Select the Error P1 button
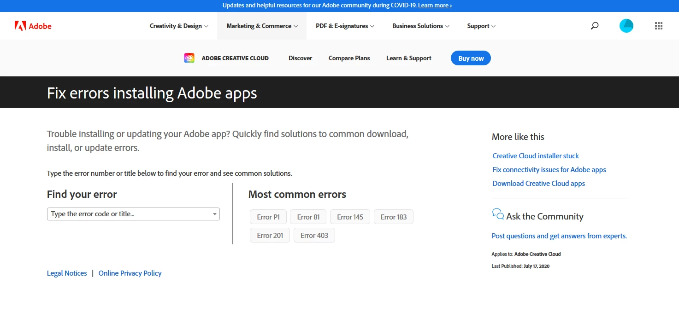This screenshot has height=335, width=679. click(268, 217)
